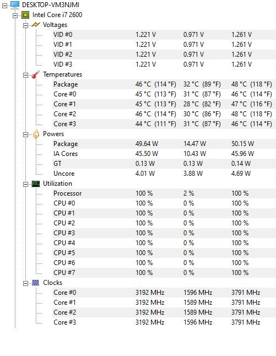This screenshot has height=356, width=276.
Task: Click the thermometer icon next to Temperatures
Action: click(36, 74)
